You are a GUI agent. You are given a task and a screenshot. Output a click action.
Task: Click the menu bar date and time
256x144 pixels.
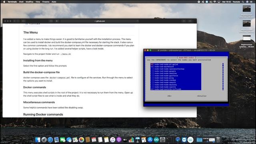pos(226,2)
